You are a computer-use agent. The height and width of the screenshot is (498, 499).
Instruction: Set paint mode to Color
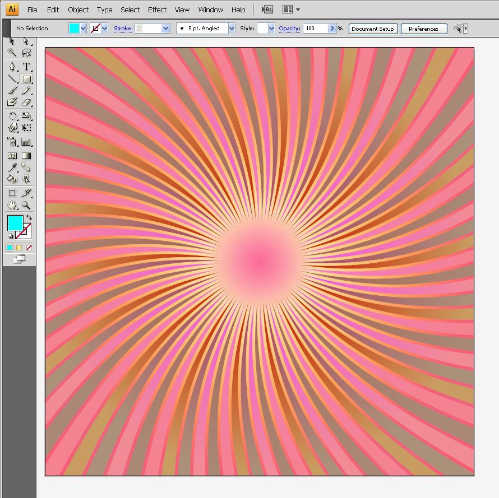pos(10,248)
